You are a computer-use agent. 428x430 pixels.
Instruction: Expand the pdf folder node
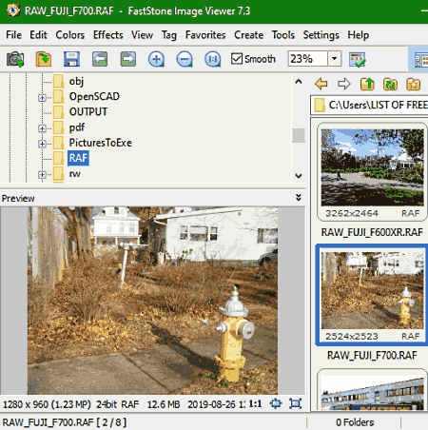pyautogui.click(x=42, y=128)
